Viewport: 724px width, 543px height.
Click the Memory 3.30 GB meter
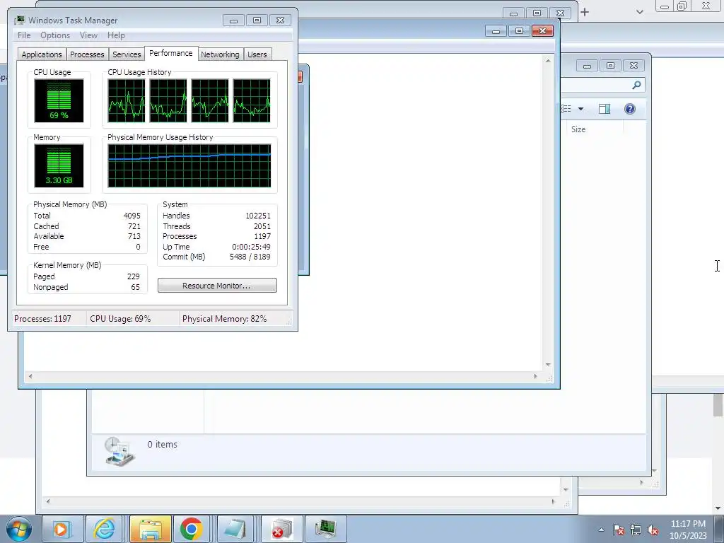click(x=59, y=165)
